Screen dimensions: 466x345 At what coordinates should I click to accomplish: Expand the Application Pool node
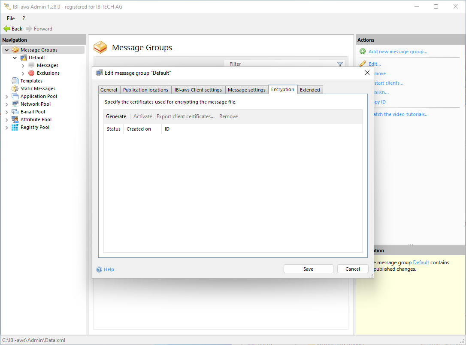pyautogui.click(x=6, y=97)
